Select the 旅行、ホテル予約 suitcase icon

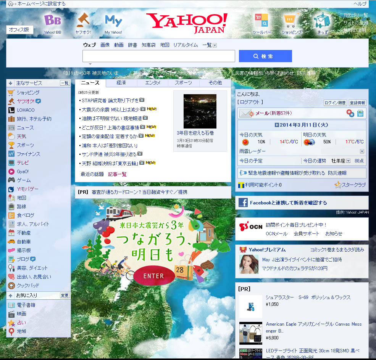[x=11, y=119]
